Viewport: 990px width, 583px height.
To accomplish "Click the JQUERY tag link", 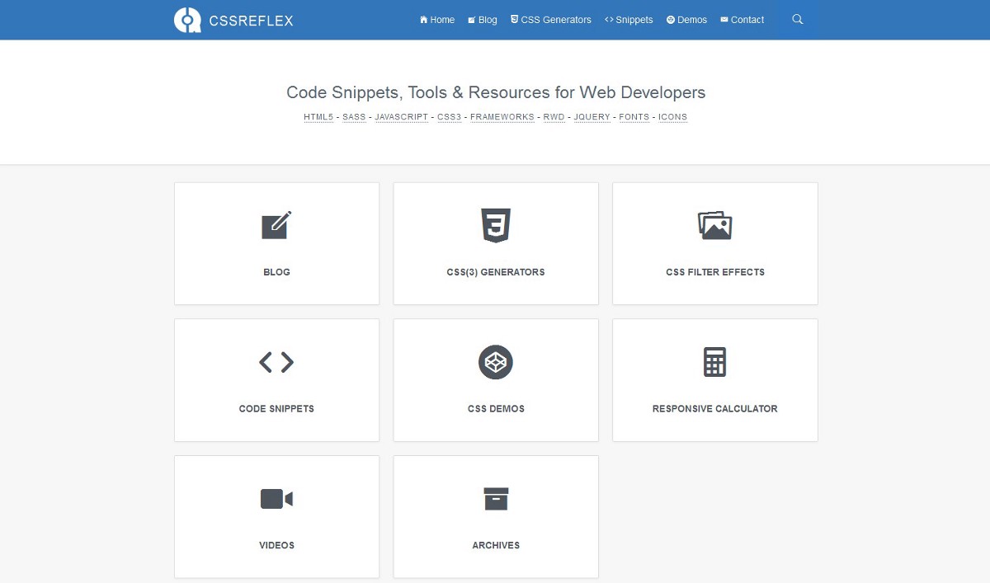I will (592, 117).
